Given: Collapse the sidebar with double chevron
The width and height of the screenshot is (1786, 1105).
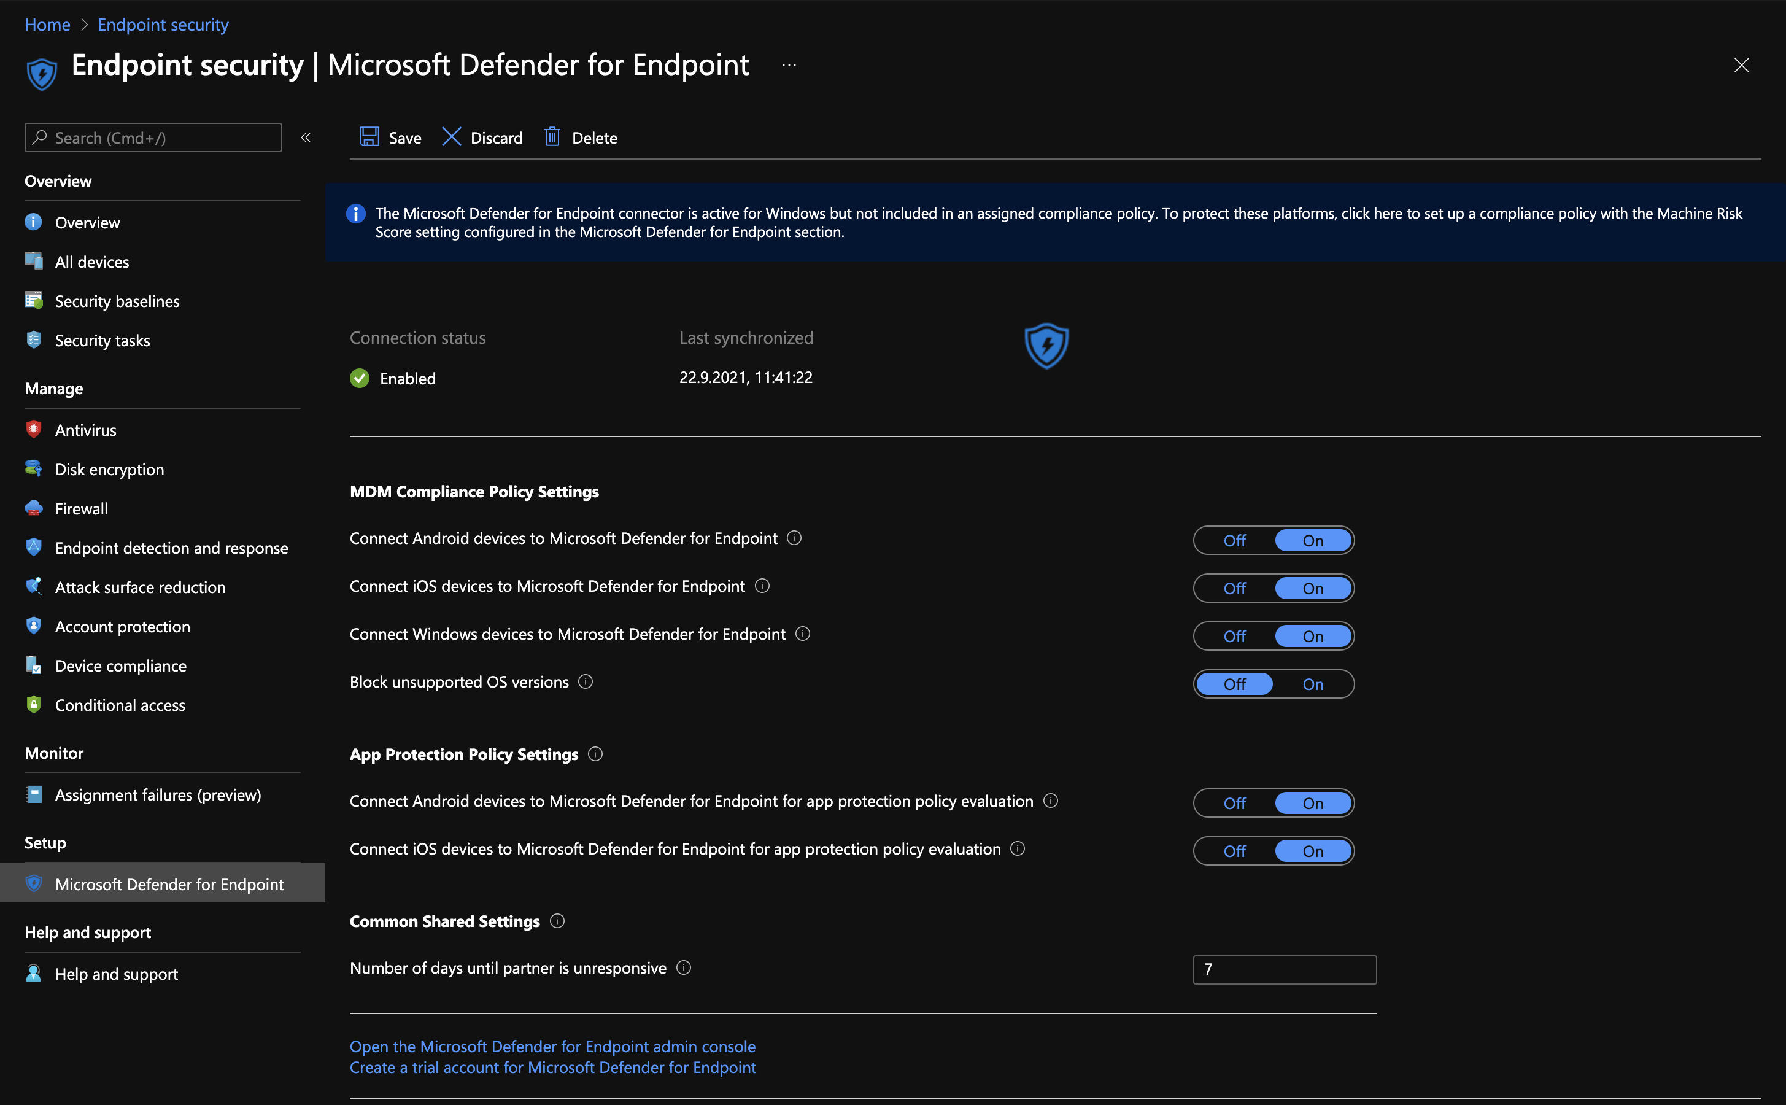Looking at the screenshot, I should tap(306, 138).
